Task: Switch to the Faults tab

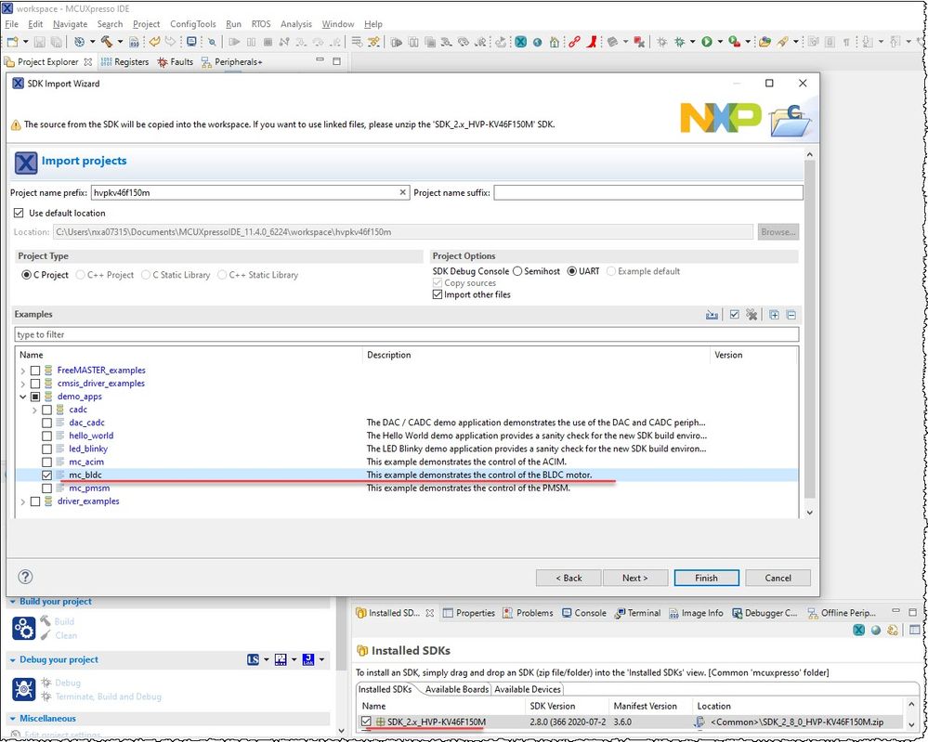Action: pyautogui.click(x=176, y=61)
